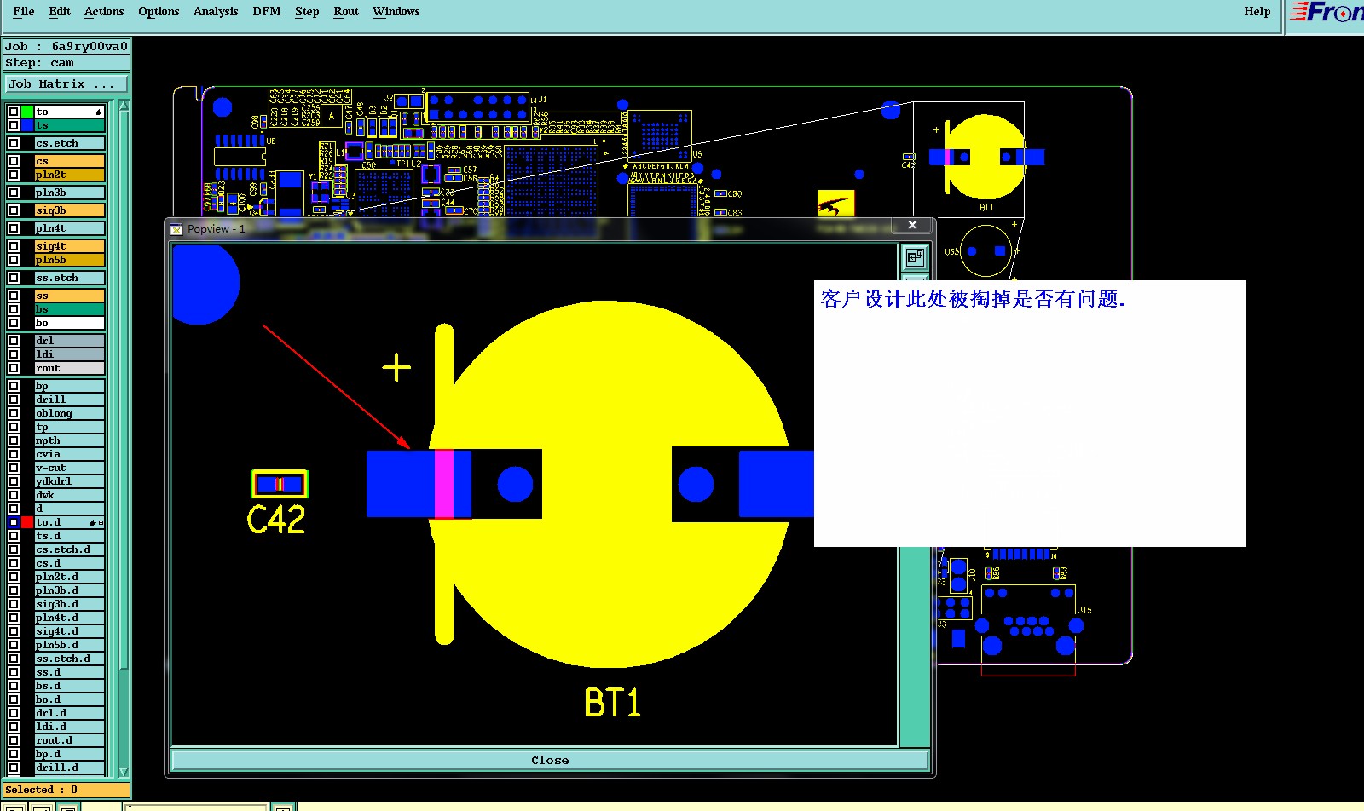Toggle visibility checkbox for layer pln2t
The width and height of the screenshot is (1364, 811).
[14, 175]
